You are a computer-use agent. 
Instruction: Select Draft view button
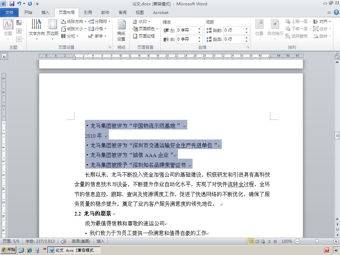(x=275, y=241)
